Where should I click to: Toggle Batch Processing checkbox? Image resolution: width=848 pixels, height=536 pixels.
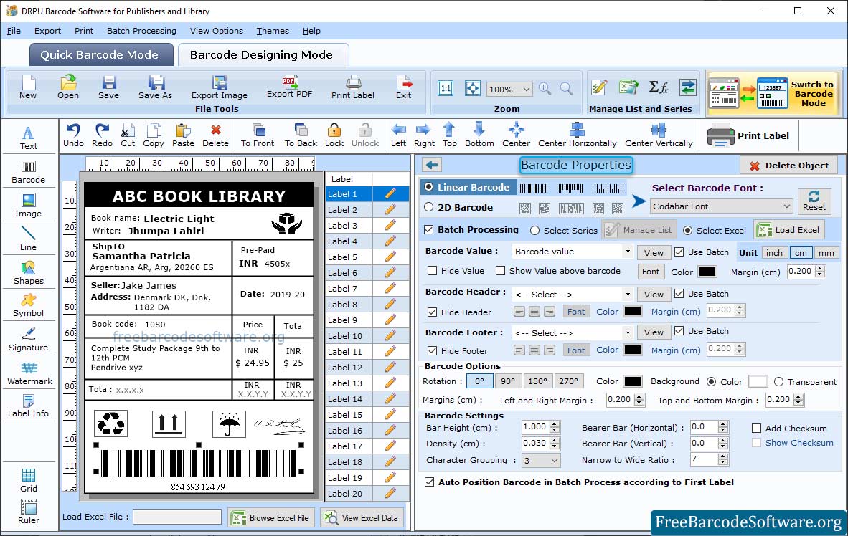click(x=429, y=229)
